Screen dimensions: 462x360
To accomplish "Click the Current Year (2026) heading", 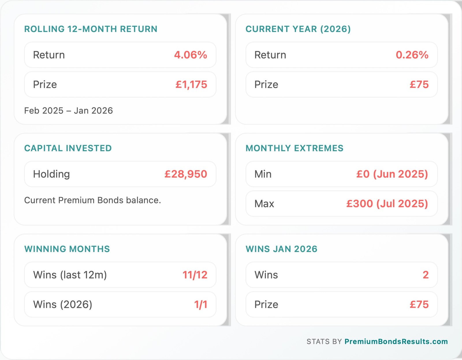I will [x=298, y=29].
